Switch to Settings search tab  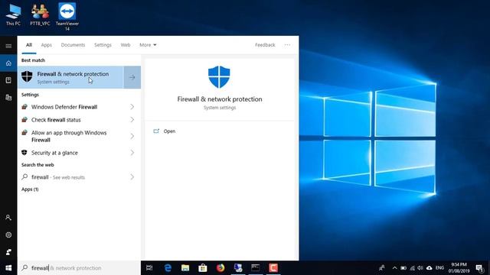pyautogui.click(x=103, y=45)
